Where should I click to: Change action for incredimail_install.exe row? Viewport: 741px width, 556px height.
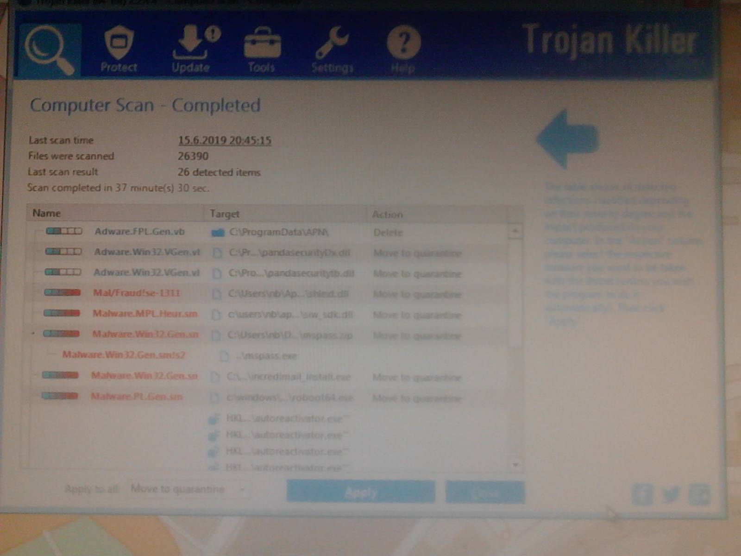pyautogui.click(x=417, y=378)
